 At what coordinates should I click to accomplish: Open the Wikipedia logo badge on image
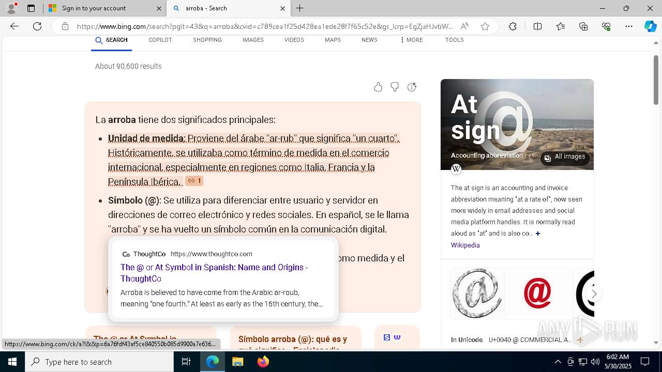coord(456,169)
